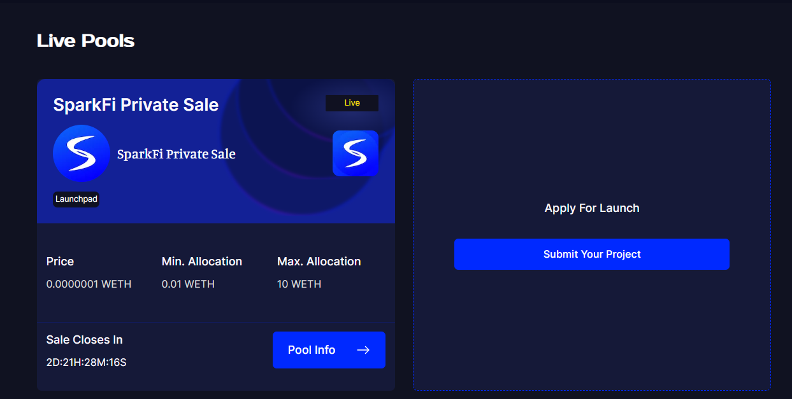Click the sale countdown timer
792x399 pixels.
click(x=87, y=363)
